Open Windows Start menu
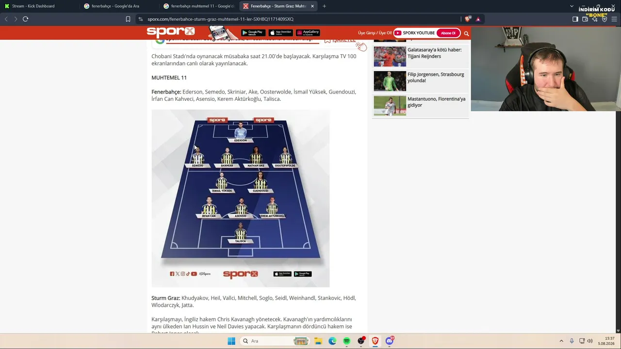 coord(231,341)
